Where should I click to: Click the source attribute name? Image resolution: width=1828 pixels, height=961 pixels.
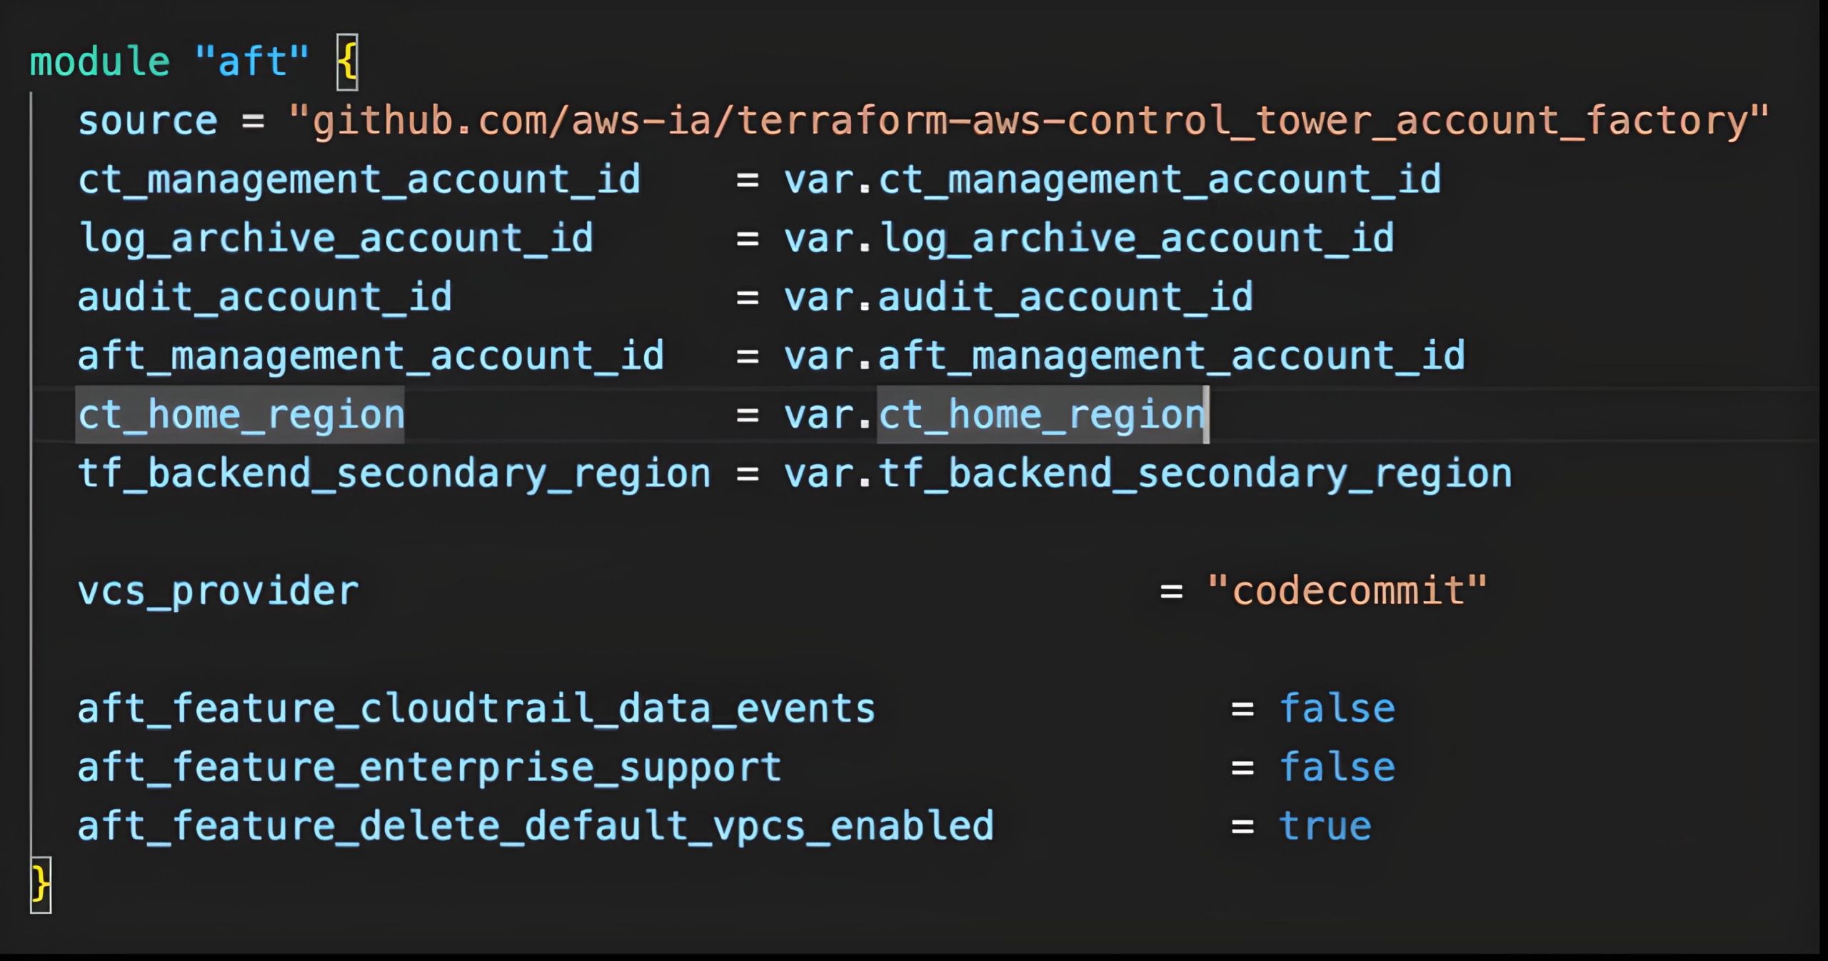pyautogui.click(x=148, y=121)
